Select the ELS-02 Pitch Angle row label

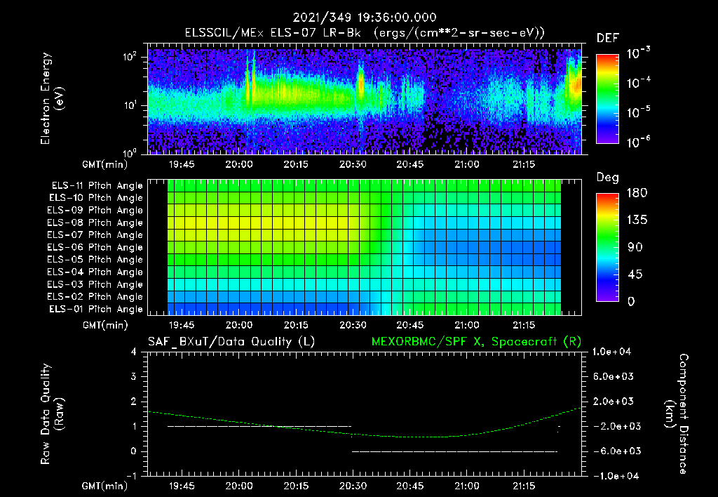[x=95, y=297]
